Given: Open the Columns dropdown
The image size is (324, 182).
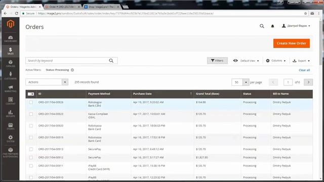Looking at the screenshot, I should pyautogui.click(x=276, y=61).
